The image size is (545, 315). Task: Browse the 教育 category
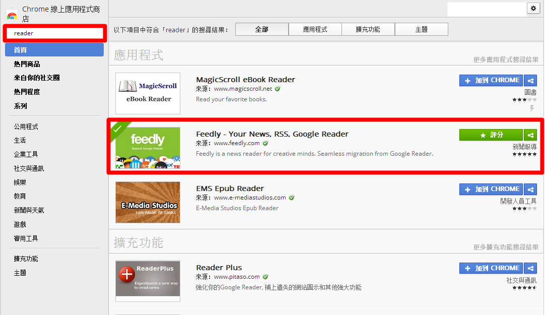(20, 197)
